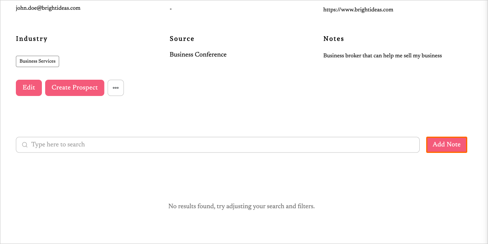This screenshot has width=488, height=244.
Task: Click the No results found message
Action: coord(242,206)
